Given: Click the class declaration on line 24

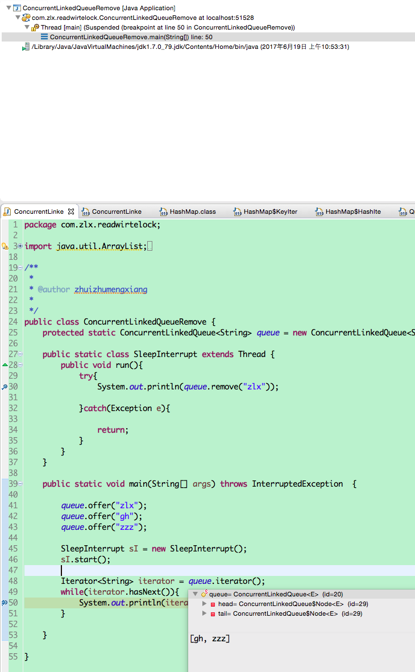Looking at the screenshot, I should coord(119,322).
